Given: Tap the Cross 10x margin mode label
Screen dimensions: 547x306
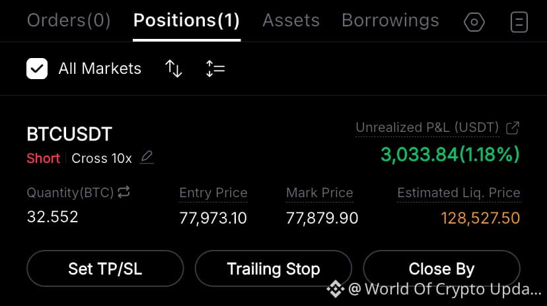Looking at the screenshot, I should (102, 158).
